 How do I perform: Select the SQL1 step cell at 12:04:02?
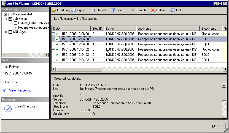pyautogui.click(x=211, y=60)
